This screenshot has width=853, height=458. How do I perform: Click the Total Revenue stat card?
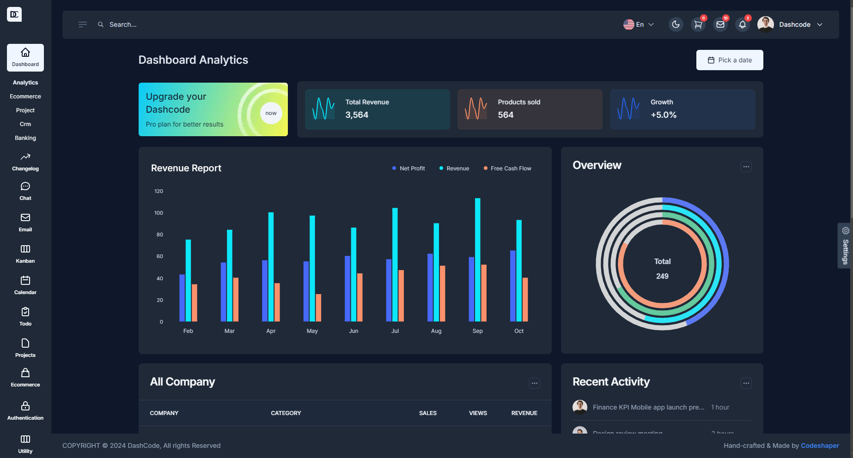point(377,109)
